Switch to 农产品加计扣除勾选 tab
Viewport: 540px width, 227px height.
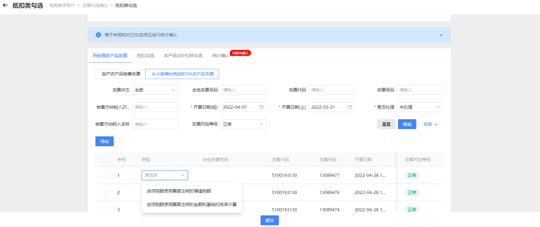(x=183, y=56)
